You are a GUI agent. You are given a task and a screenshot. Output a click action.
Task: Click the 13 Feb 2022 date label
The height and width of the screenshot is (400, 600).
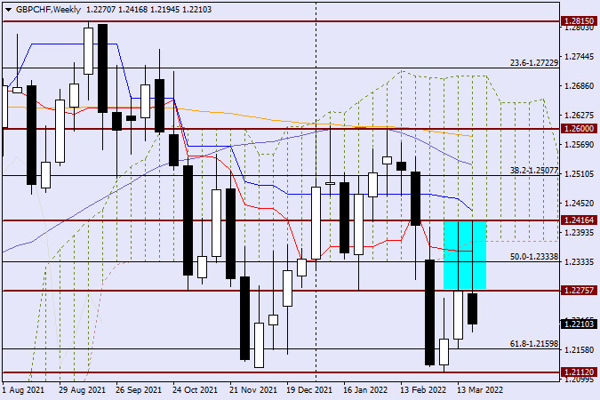423,390
